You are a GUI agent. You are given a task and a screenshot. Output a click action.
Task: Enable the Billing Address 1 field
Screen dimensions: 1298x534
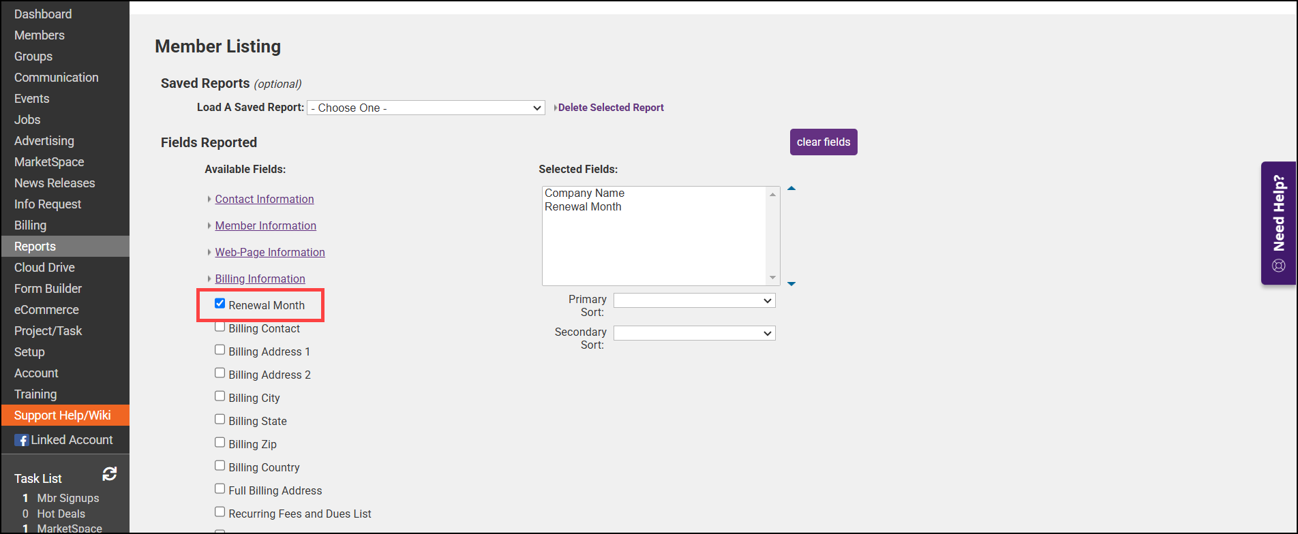coord(220,350)
